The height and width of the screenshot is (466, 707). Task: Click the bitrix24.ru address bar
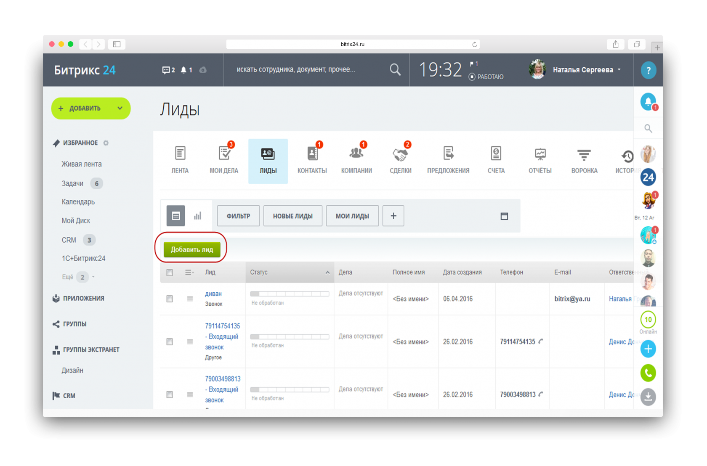[353, 44]
